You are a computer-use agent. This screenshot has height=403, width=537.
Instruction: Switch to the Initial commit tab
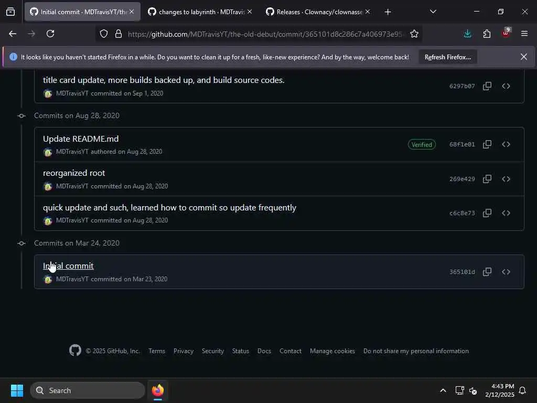click(82, 12)
